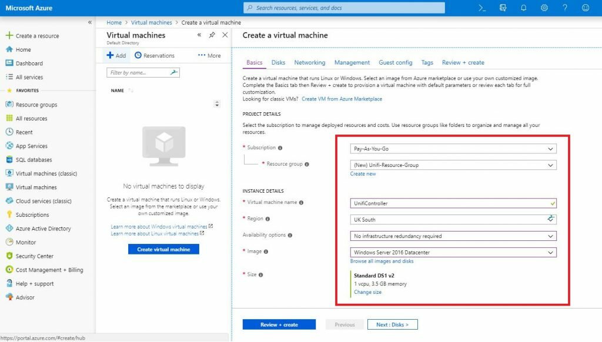Click the SQL databases icon
The image size is (602, 342).
click(9, 160)
